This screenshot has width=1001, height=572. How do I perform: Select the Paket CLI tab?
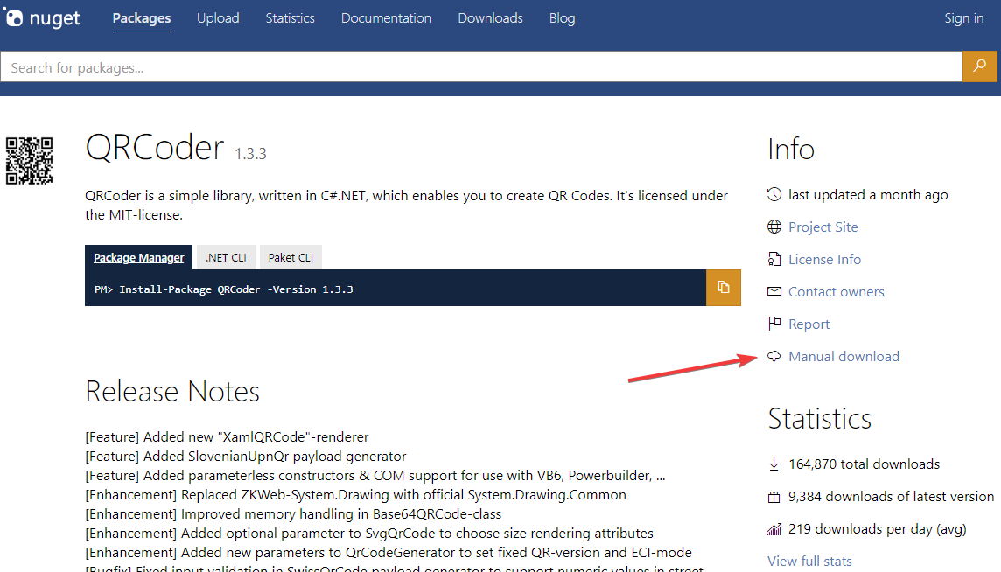tap(290, 257)
